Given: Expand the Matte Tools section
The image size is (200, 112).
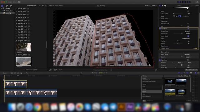Looking at the screenshot, I should pos(160,19).
